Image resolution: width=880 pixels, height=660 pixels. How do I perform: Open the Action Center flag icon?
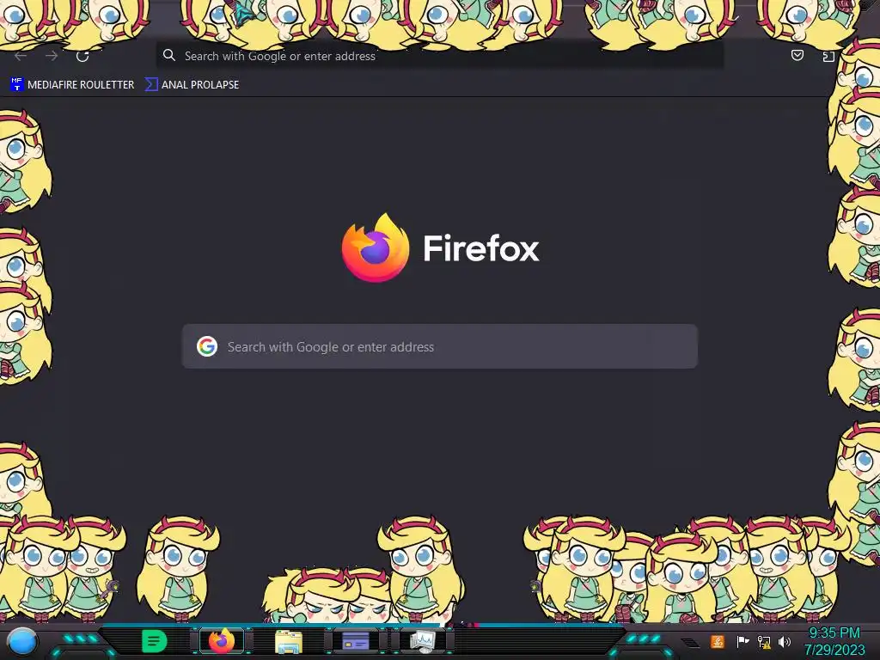[742, 641]
